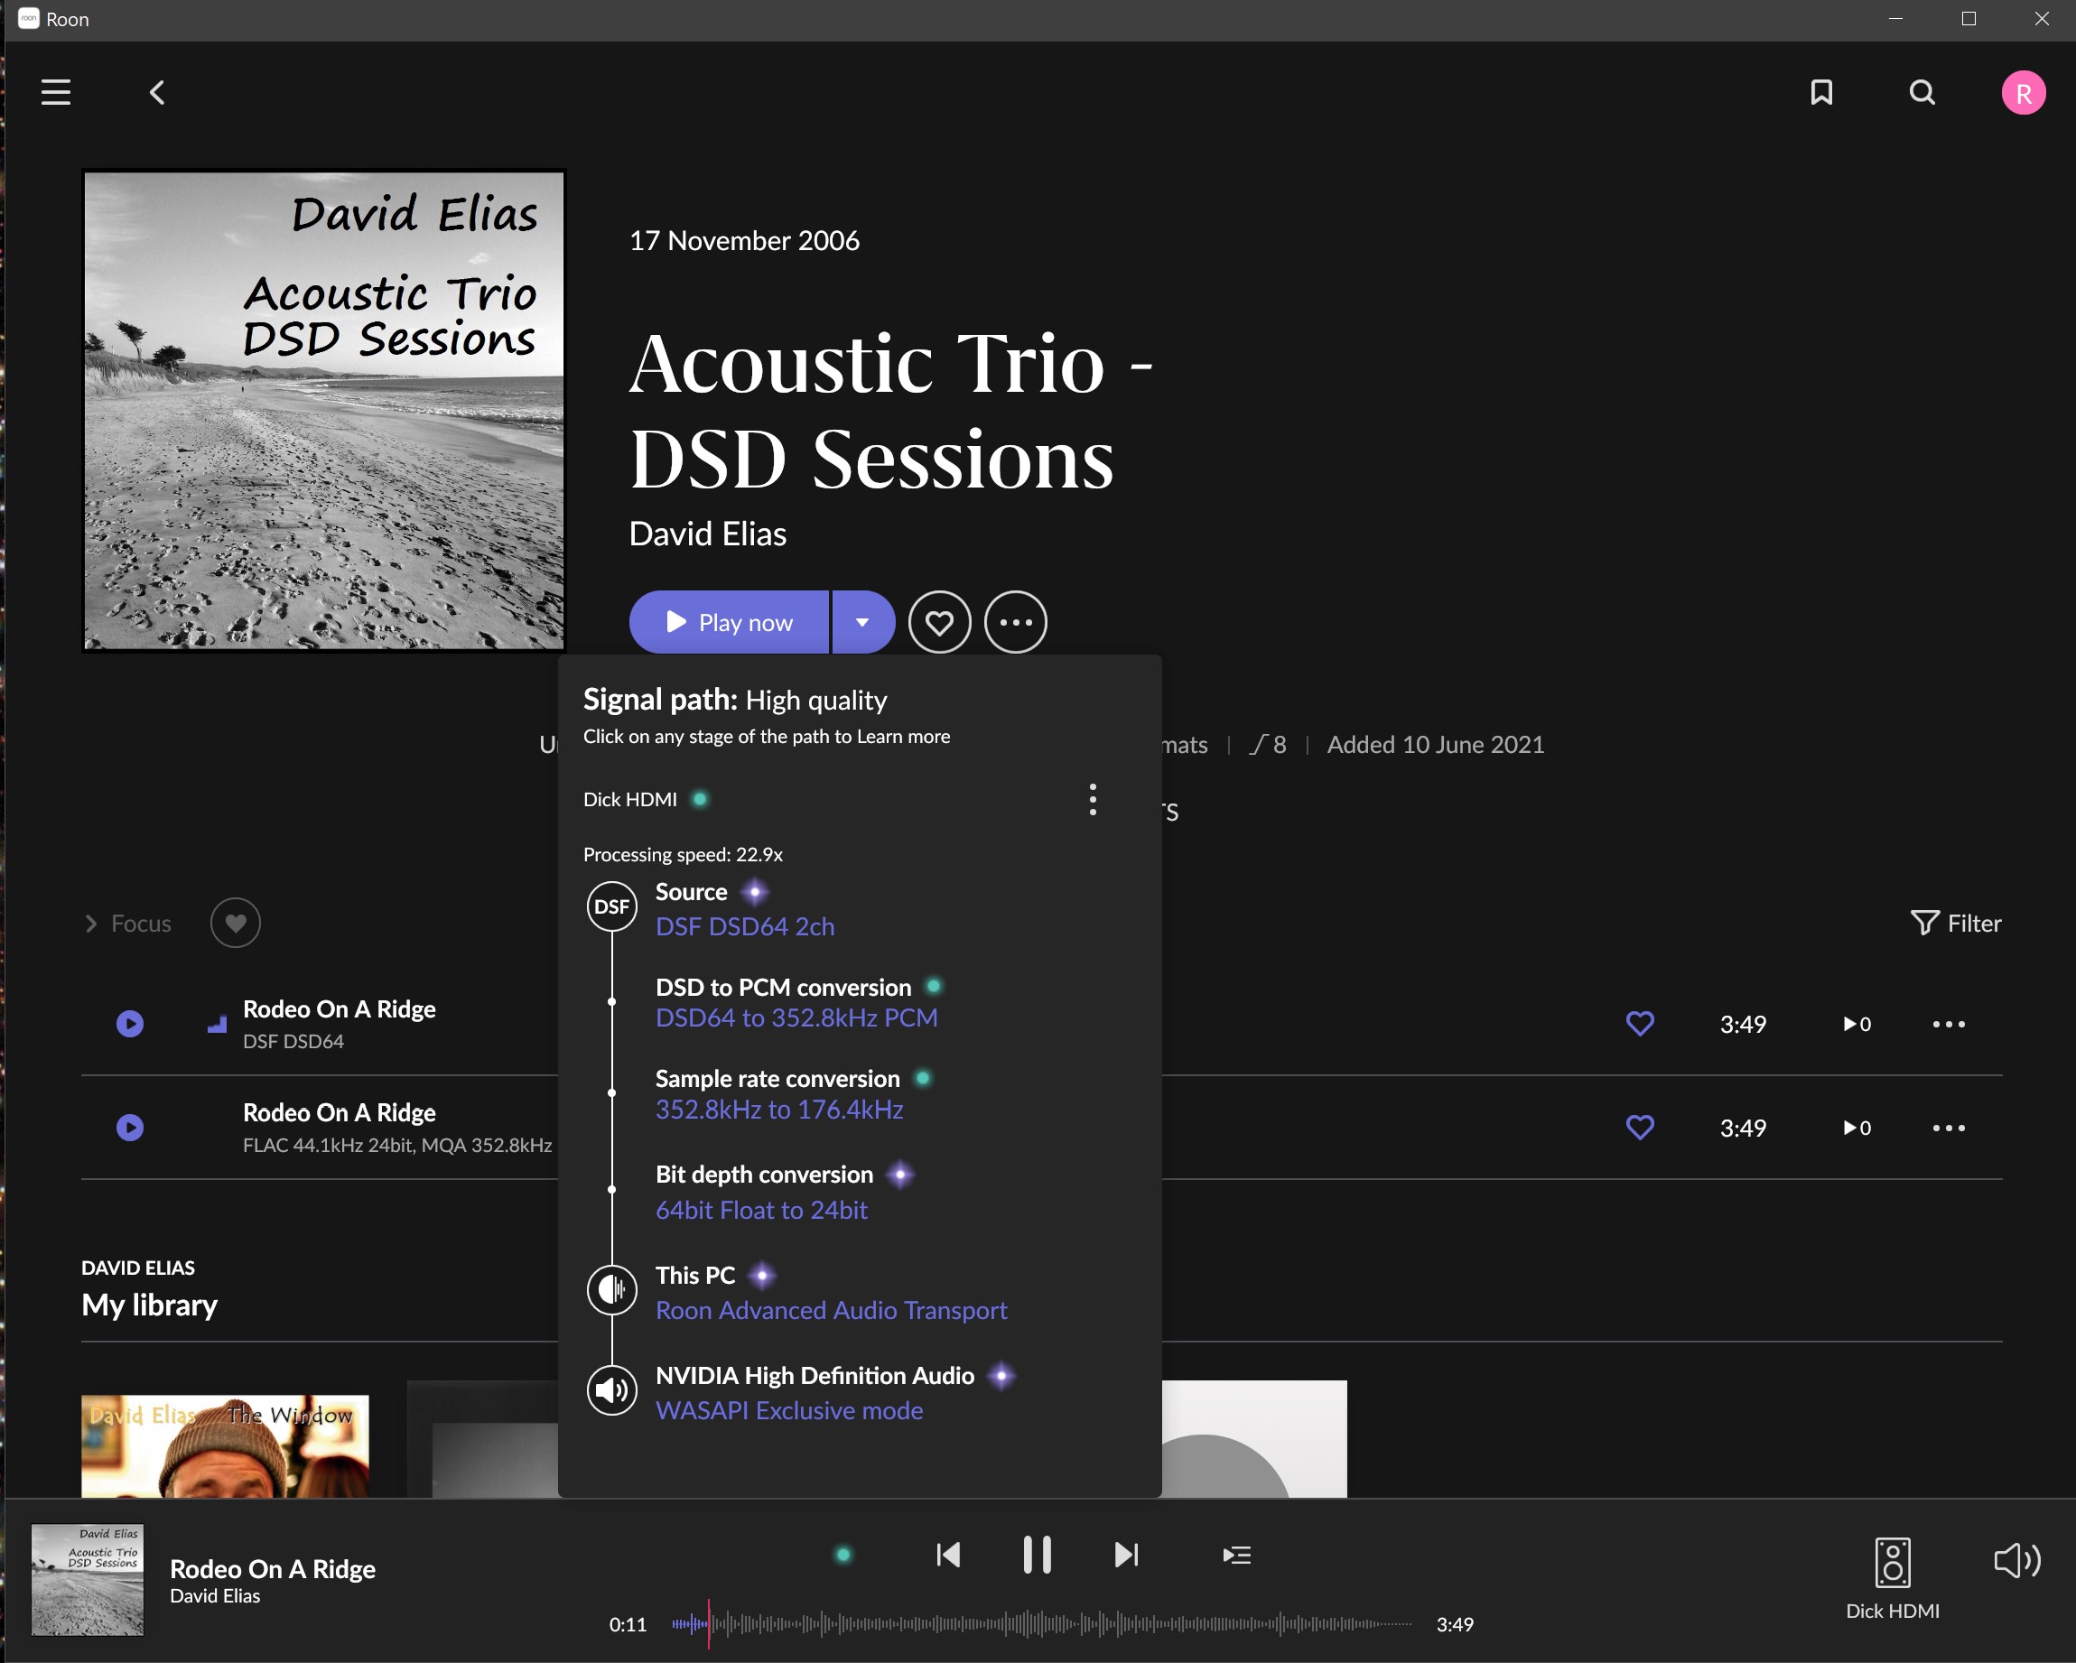Open the pink R profile avatar
This screenshot has height=1663, width=2076.
pyautogui.click(x=2023, y=93)
